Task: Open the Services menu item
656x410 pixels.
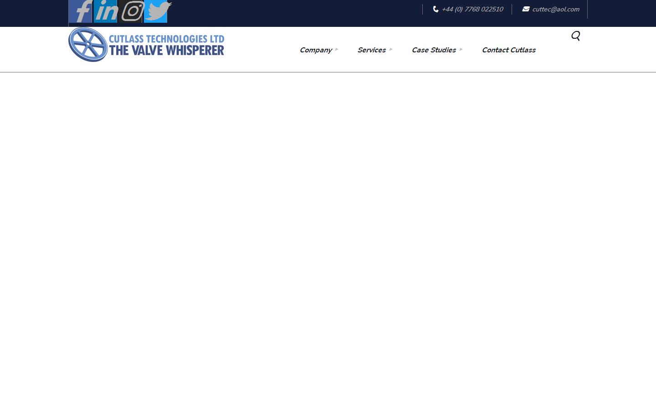Action: tap(372, 50)
